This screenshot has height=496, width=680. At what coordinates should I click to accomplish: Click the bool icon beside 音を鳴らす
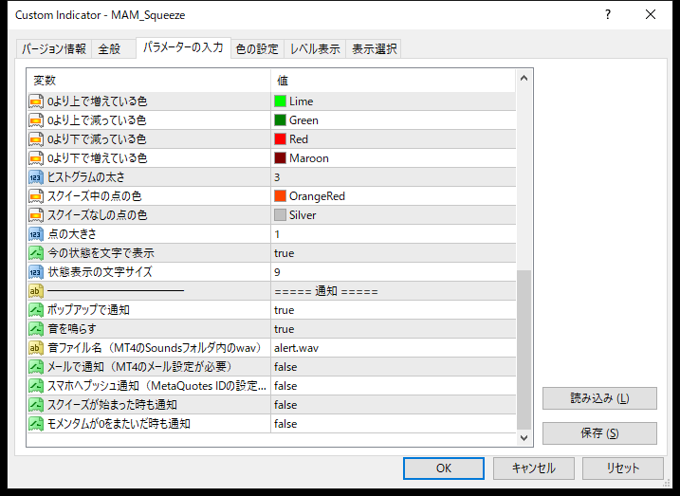coord(36,329)
